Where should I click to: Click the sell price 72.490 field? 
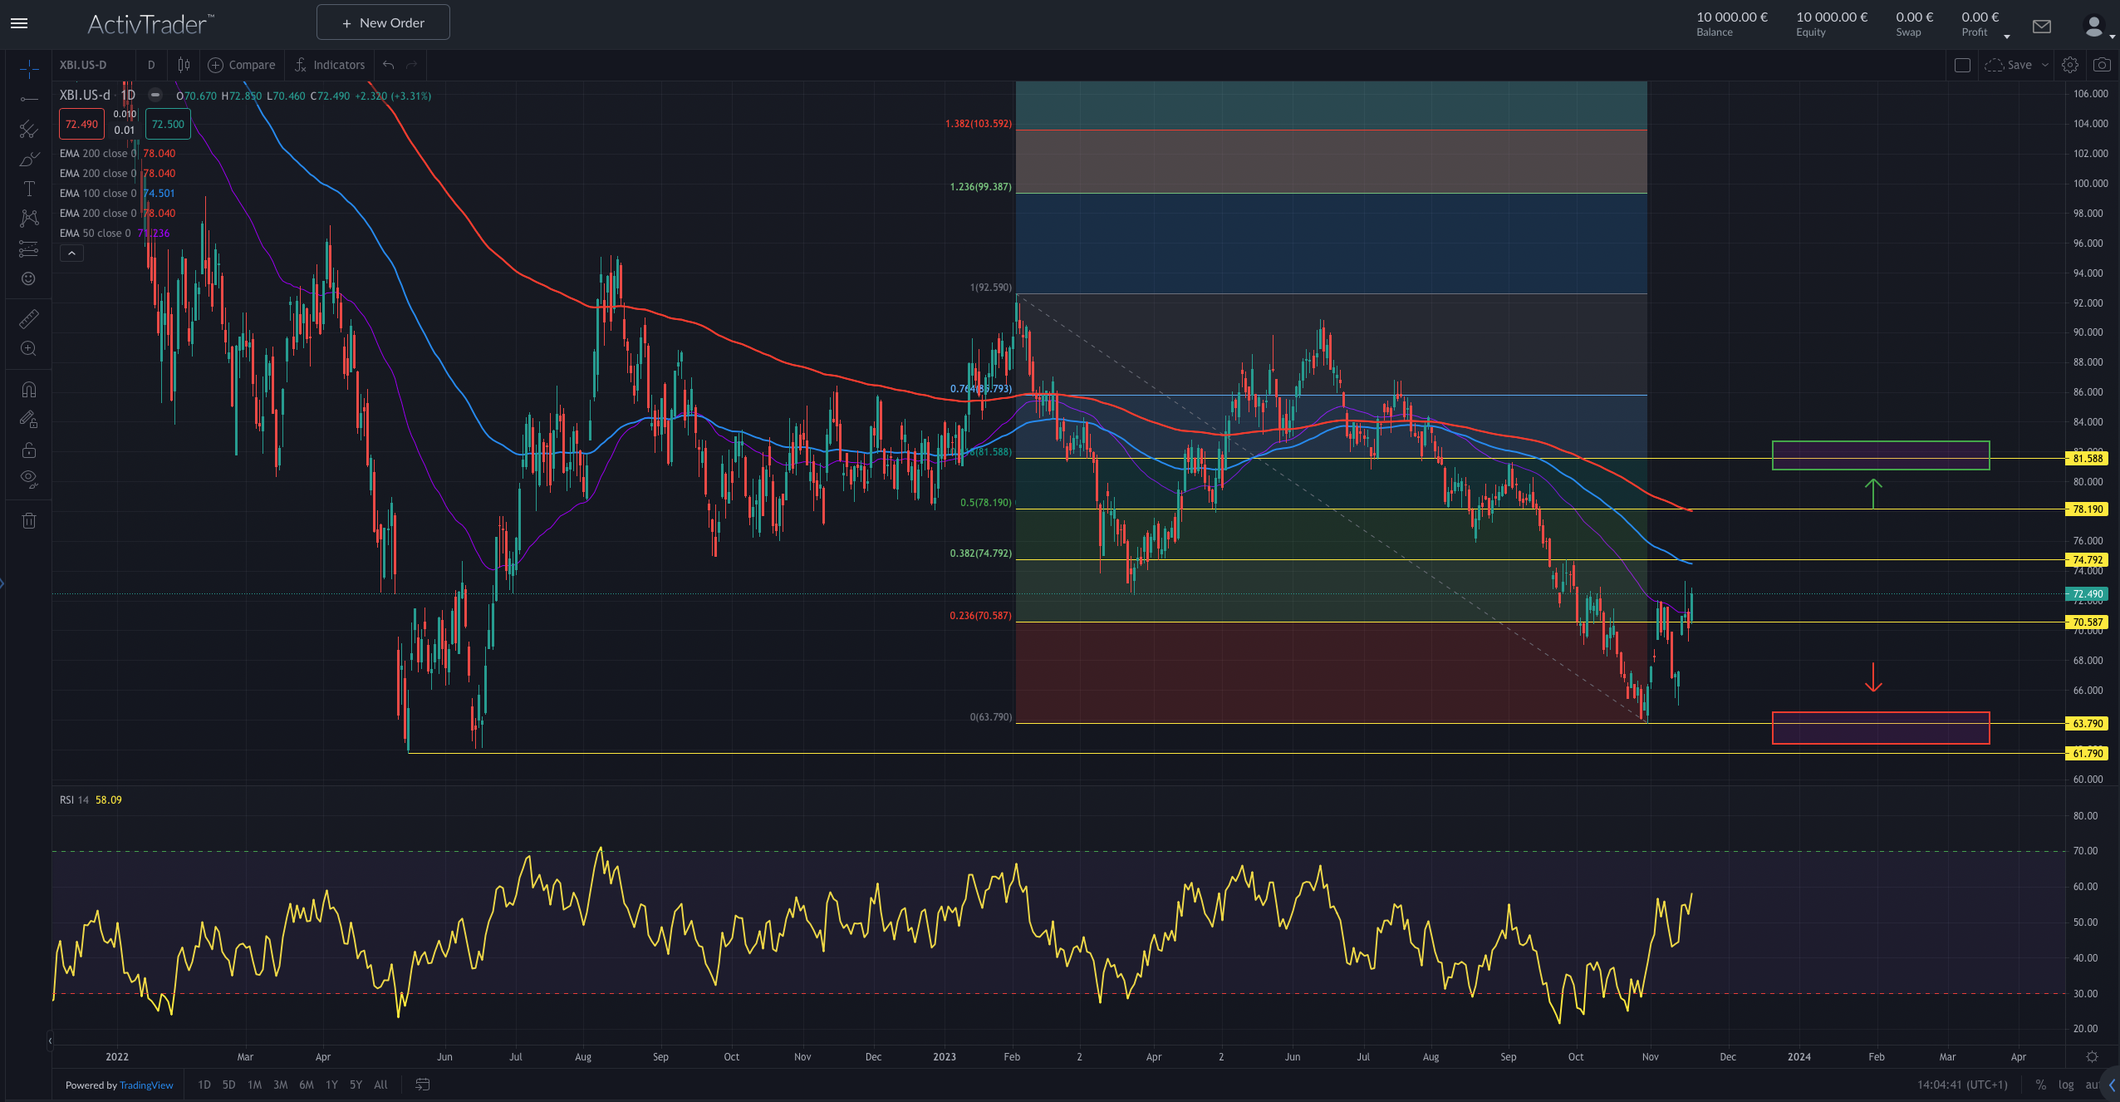(x=81, y=123)
